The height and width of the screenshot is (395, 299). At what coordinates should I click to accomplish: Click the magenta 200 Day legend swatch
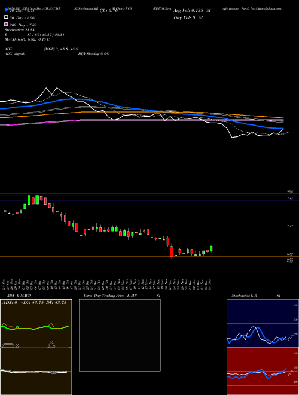tap(6, 24)
